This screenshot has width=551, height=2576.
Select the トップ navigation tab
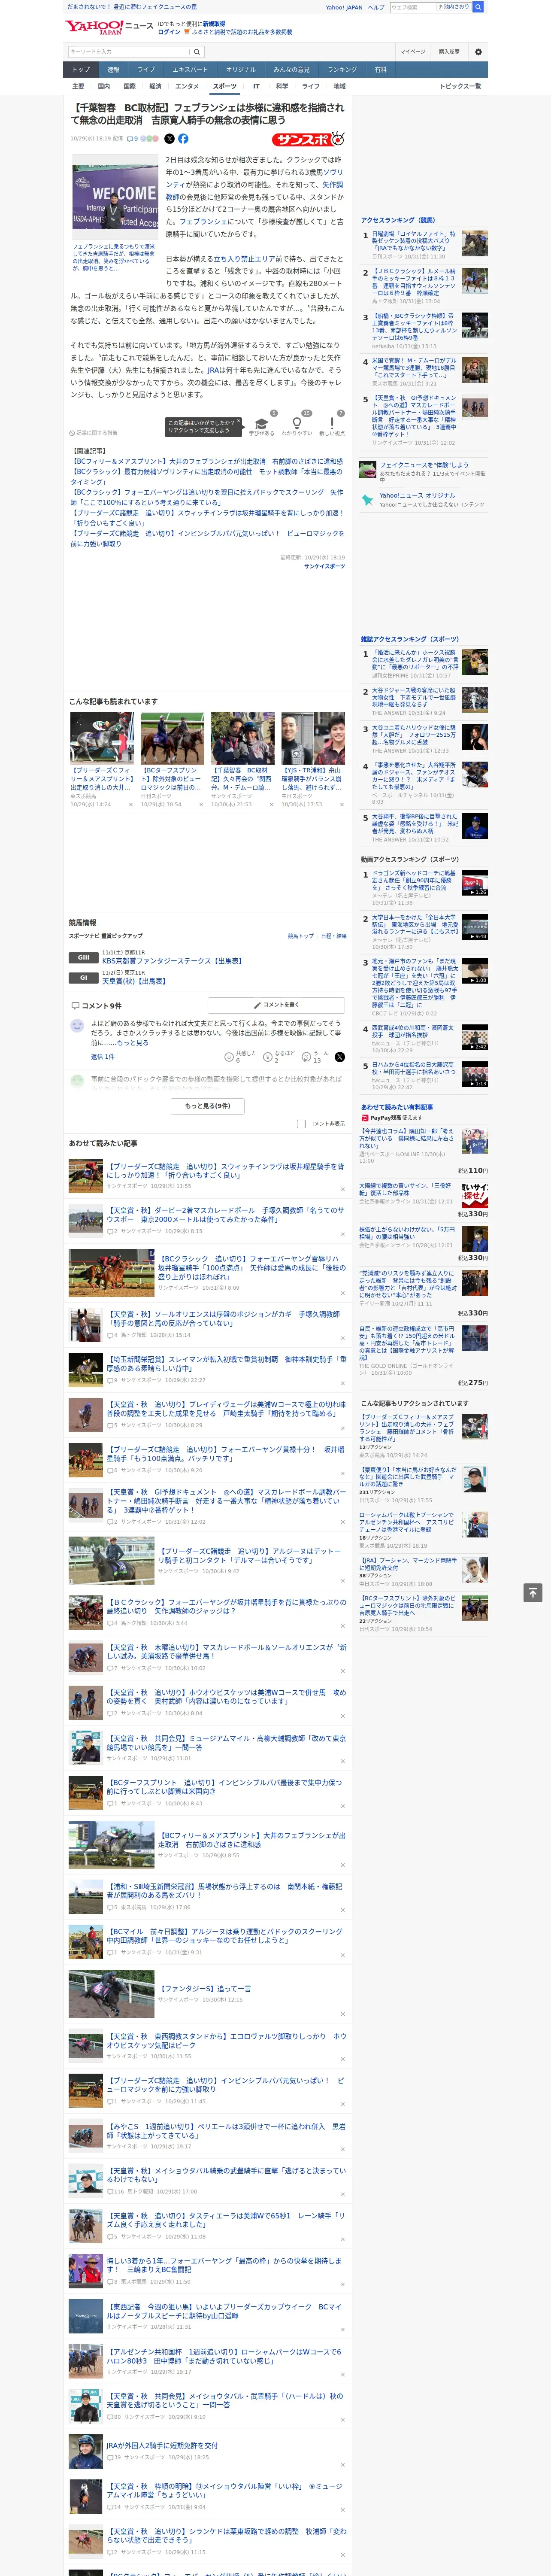coord(81,70)
